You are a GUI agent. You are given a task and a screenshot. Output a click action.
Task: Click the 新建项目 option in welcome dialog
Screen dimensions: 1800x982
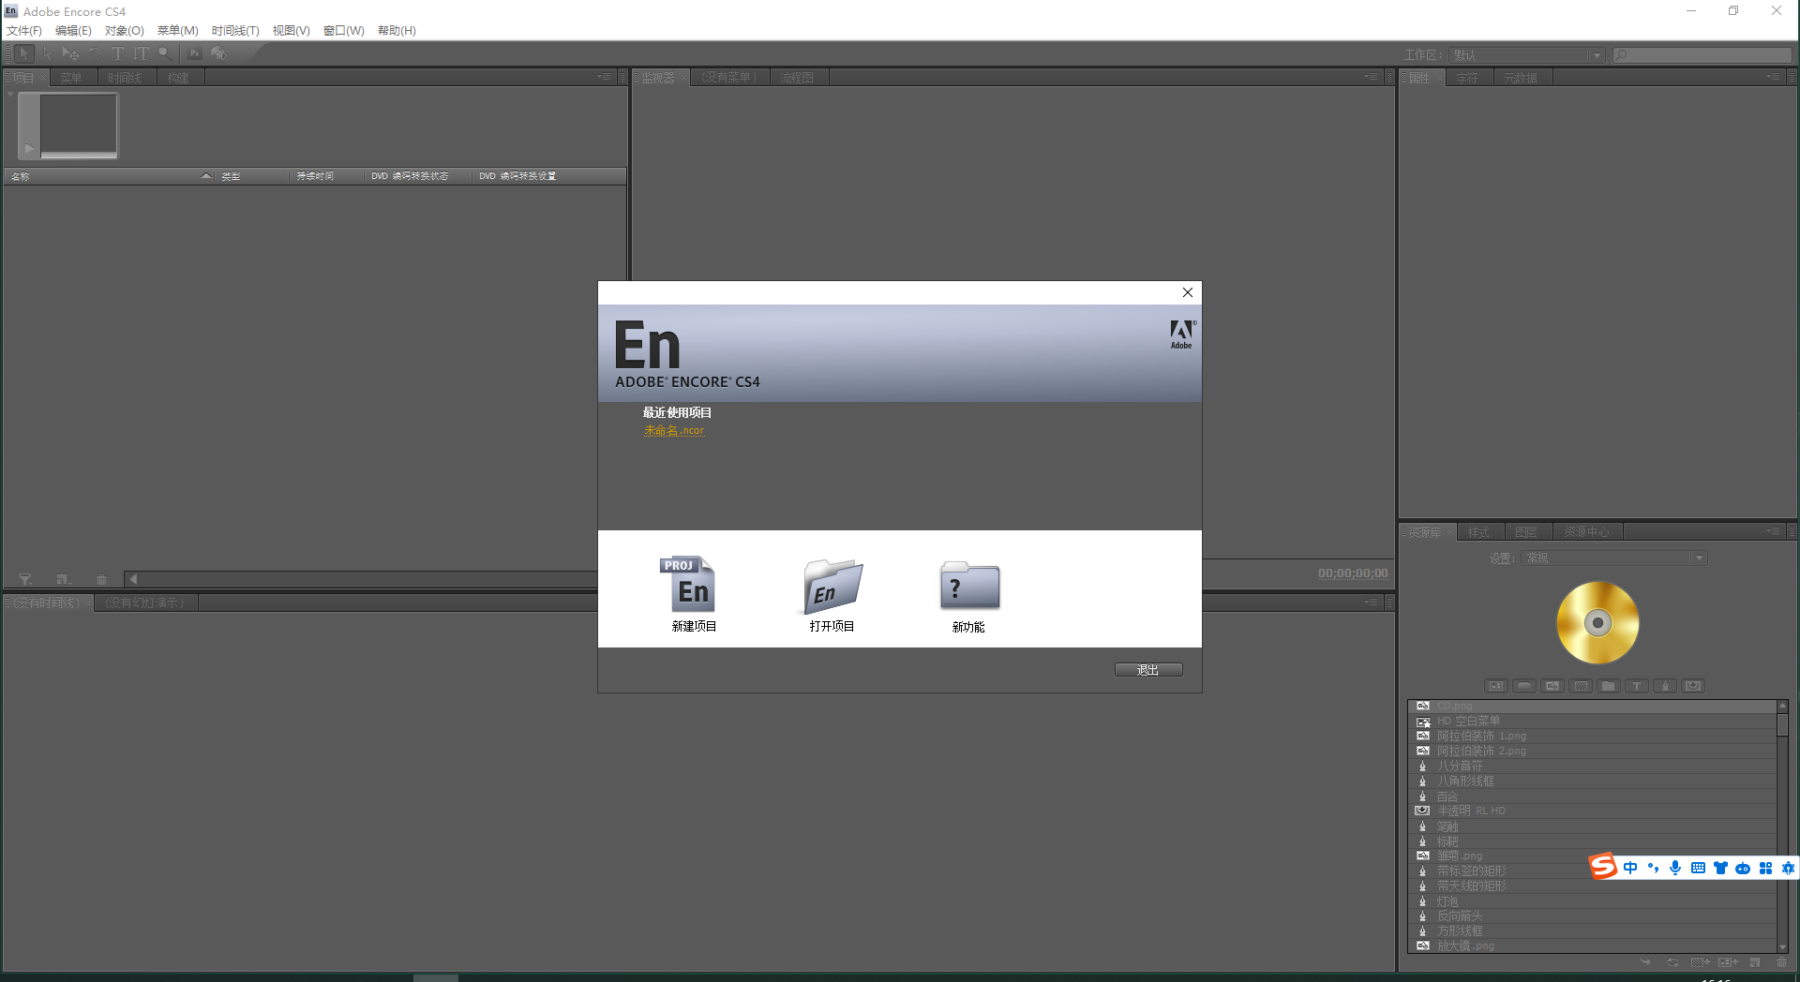[693, 595]
